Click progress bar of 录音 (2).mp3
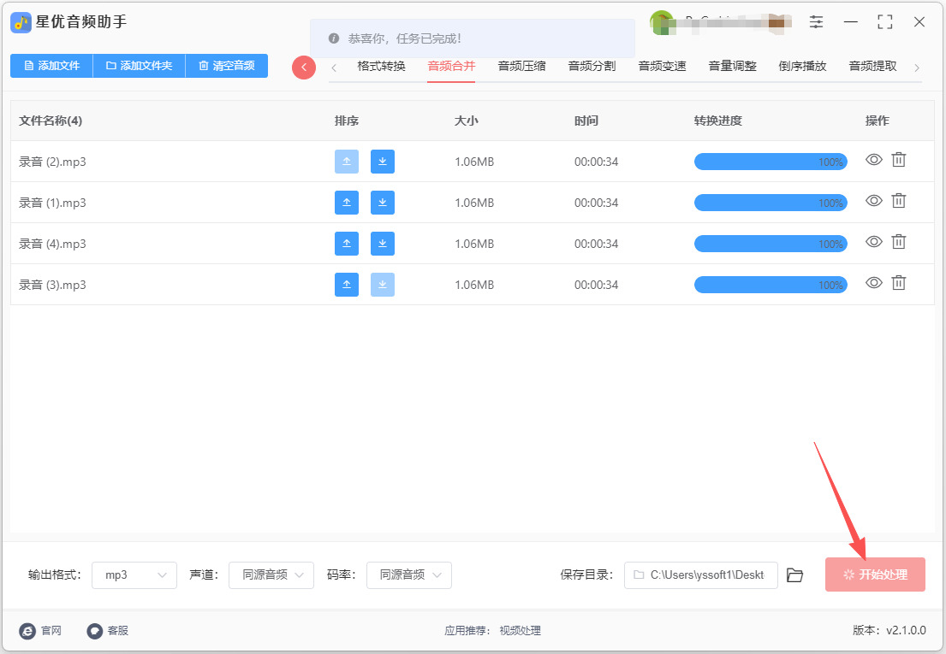 pyautogui.click(x=770, y=162)
